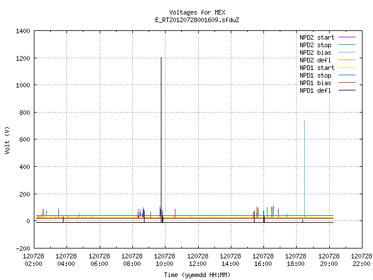Click the 10:00 x-axis tick label
The height and width of the screenshot is (280, 373).
164,264
